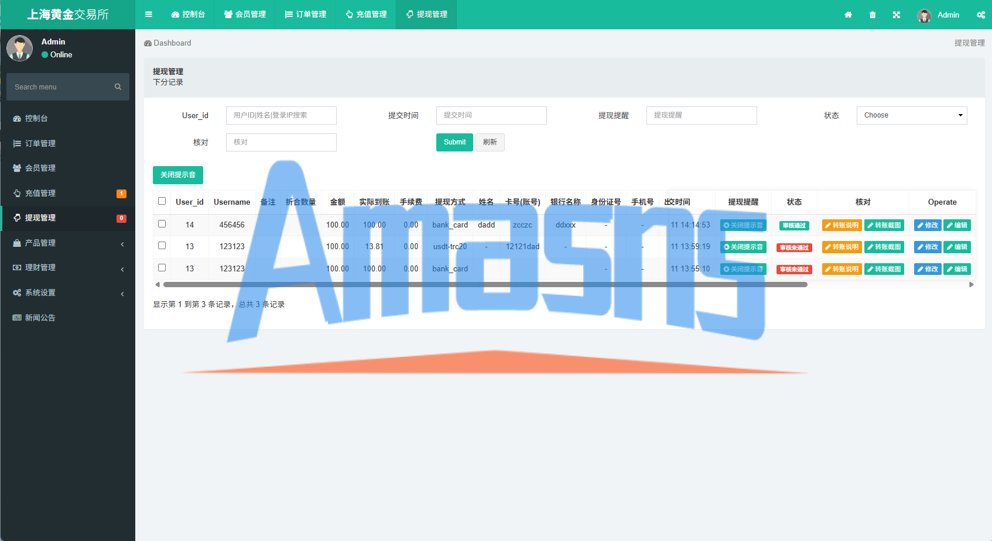Open 充值管理 in the left sidebar

tap(68, 193)
